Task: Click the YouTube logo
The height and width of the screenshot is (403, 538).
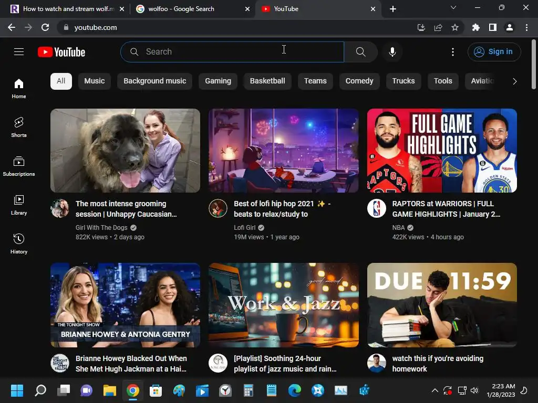Action: tap(61, 52)
